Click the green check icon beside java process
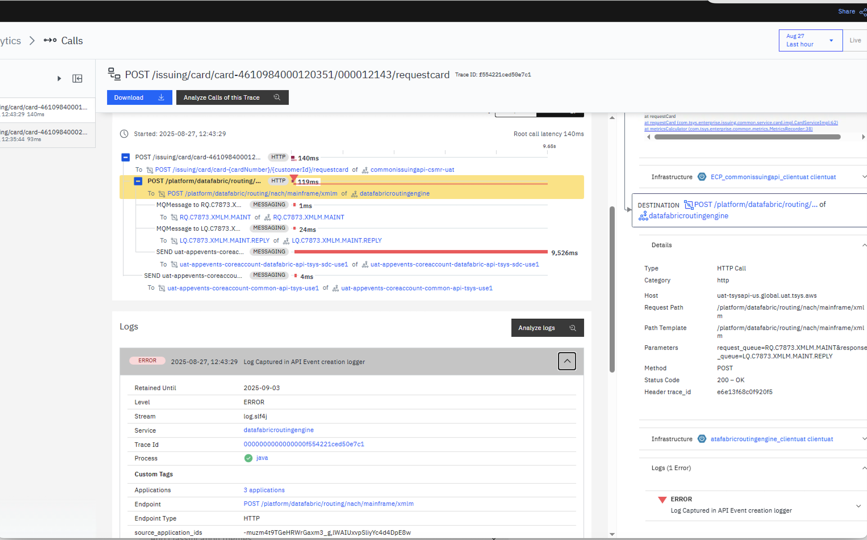 [248, 458]
